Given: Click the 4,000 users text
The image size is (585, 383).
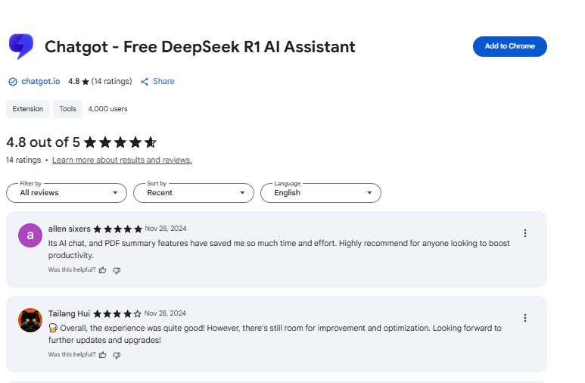Looking at the screenshot, I should pos(107,109).
